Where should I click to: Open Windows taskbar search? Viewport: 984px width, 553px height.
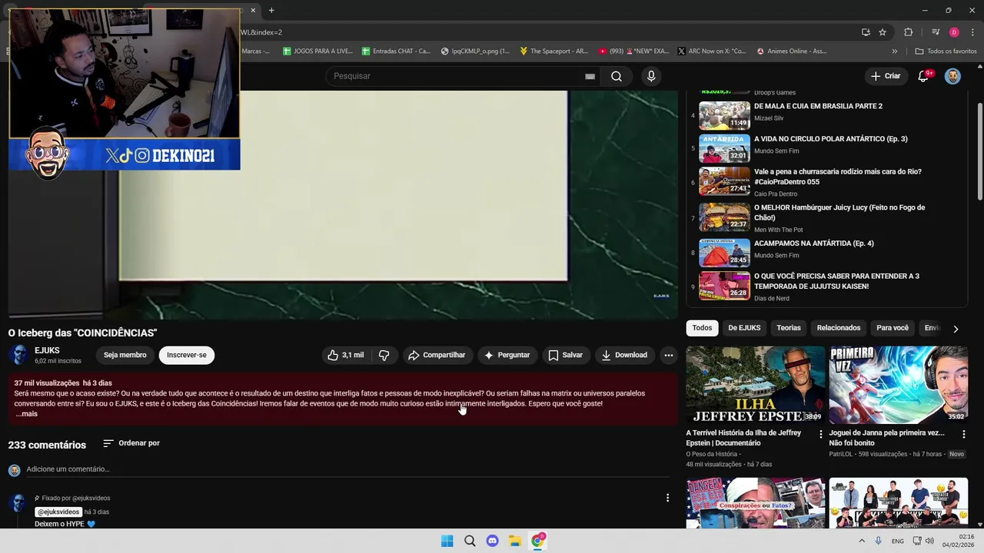click(x=470, y=541)
